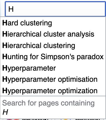Choose Hierarchical cluster analysis from suggestions

53,34
